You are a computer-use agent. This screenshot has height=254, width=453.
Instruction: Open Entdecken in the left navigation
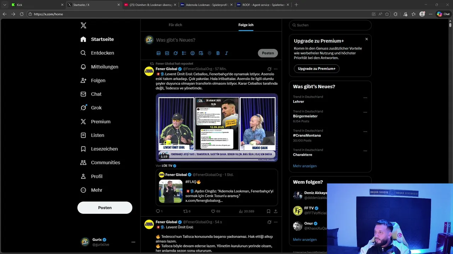pos(97,53)
